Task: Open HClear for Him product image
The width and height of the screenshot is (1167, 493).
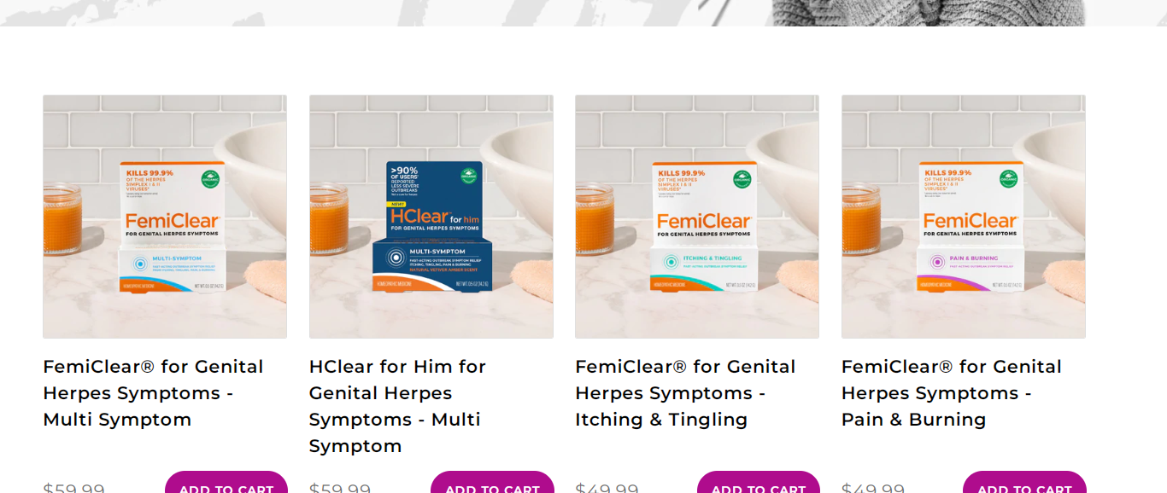Action: coord(431,217)
